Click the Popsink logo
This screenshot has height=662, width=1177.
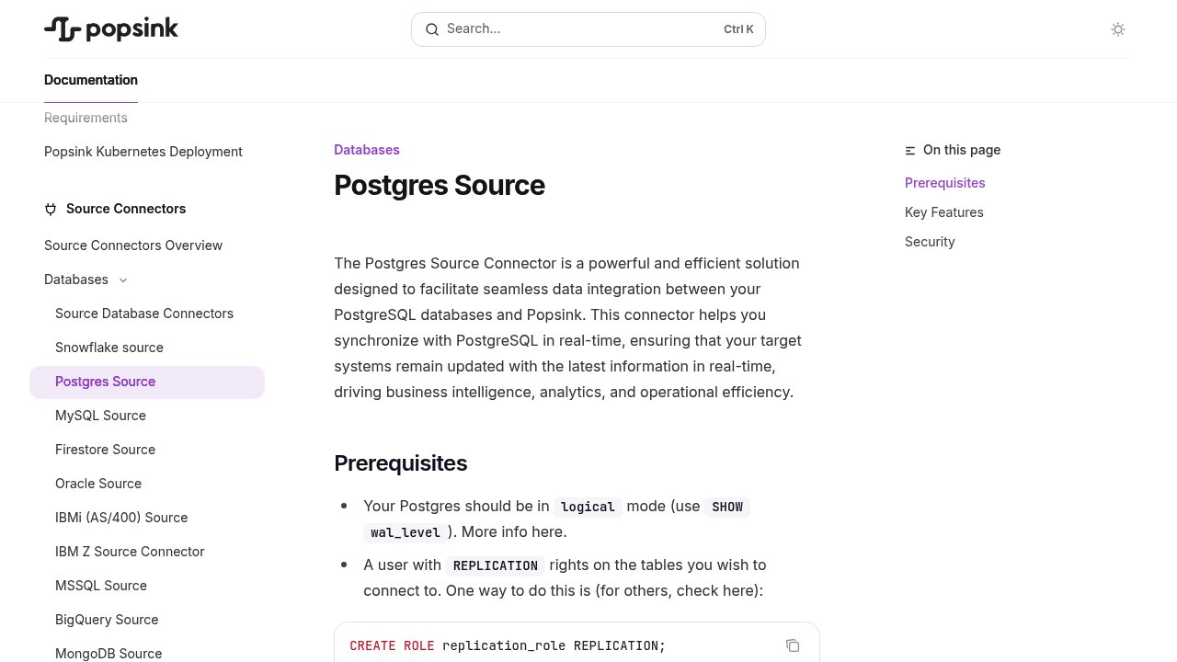click(110, 29)
